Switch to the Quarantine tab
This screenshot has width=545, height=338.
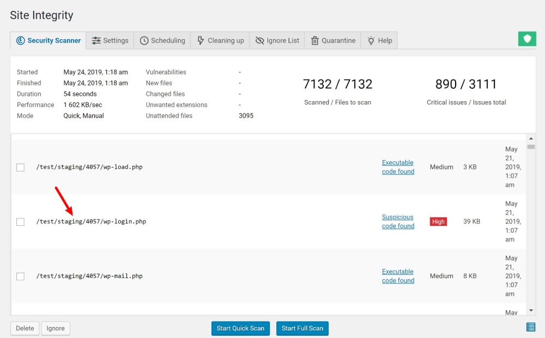point(332,41)
